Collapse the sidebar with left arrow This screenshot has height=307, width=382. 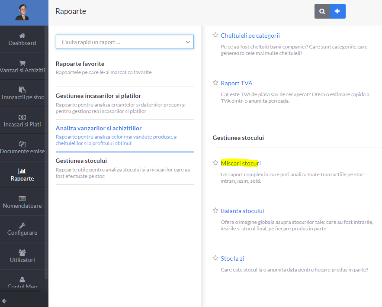pos(4,301)
